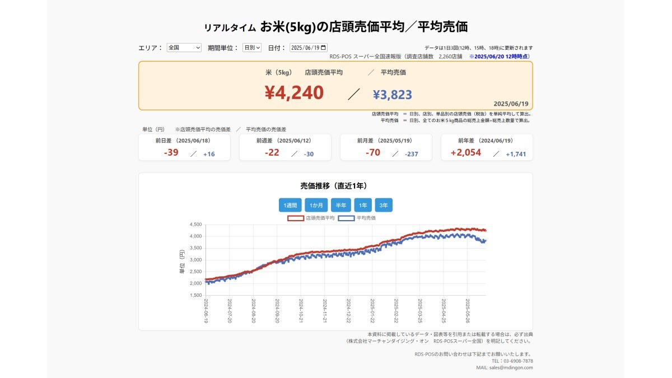672x378 pixels.
Task: Click the blue 平均売価 legend color box
Action: [346, 218]
